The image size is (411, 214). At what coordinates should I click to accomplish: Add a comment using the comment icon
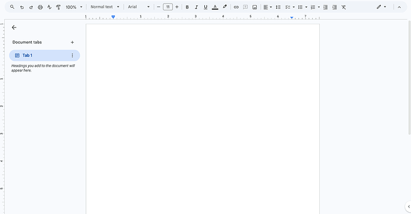pyautogui.click(x=245, y=7)
